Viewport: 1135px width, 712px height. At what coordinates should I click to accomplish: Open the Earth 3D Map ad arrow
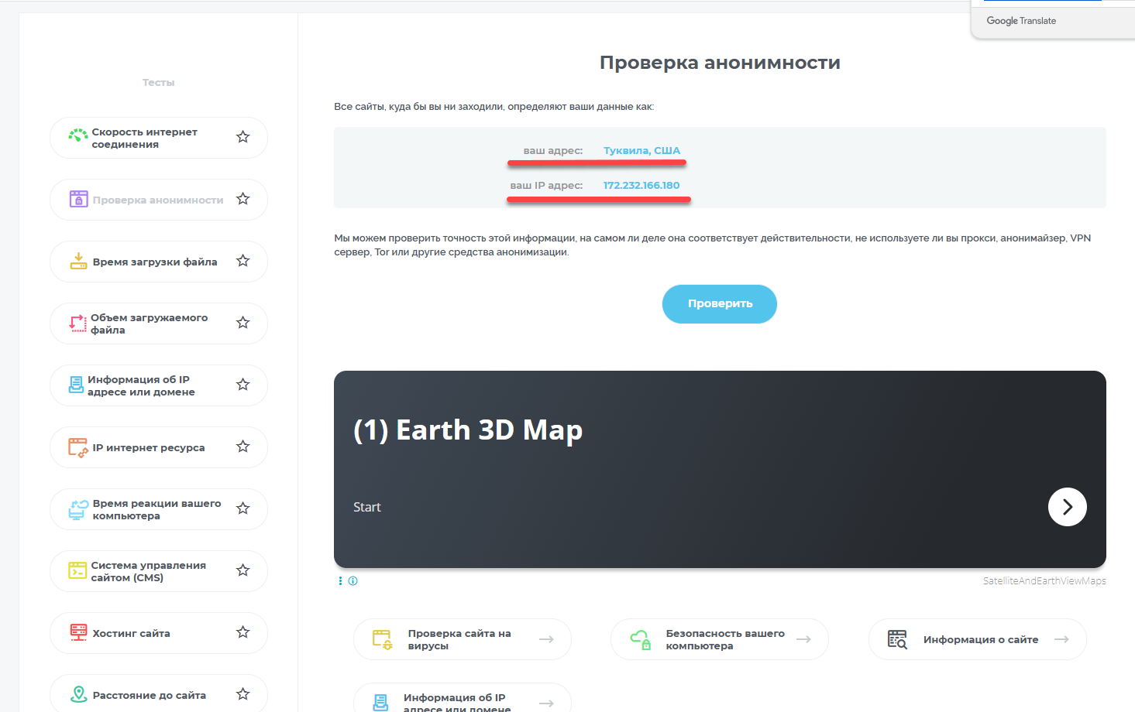click(1067, 507)
